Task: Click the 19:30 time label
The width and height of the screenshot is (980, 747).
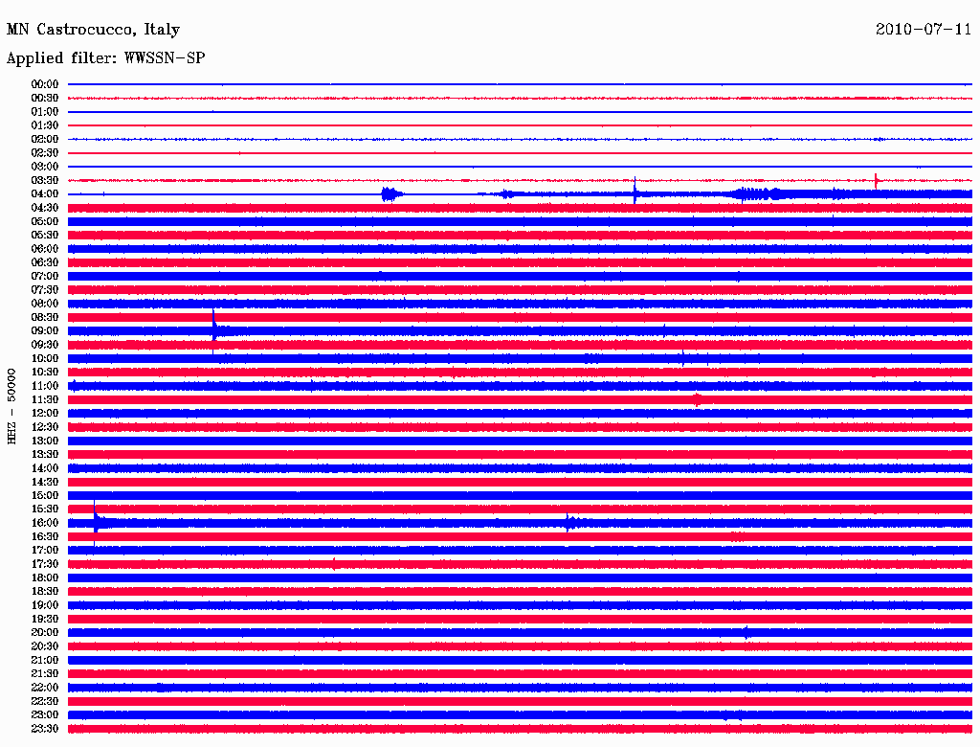Action: coord(45,619)
